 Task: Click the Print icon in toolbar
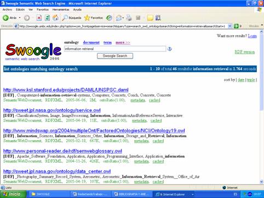[x=129, y=18]
